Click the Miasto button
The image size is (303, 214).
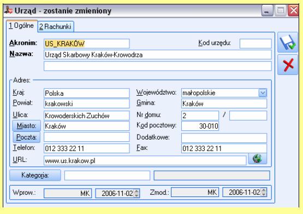(x=27, y=126)
